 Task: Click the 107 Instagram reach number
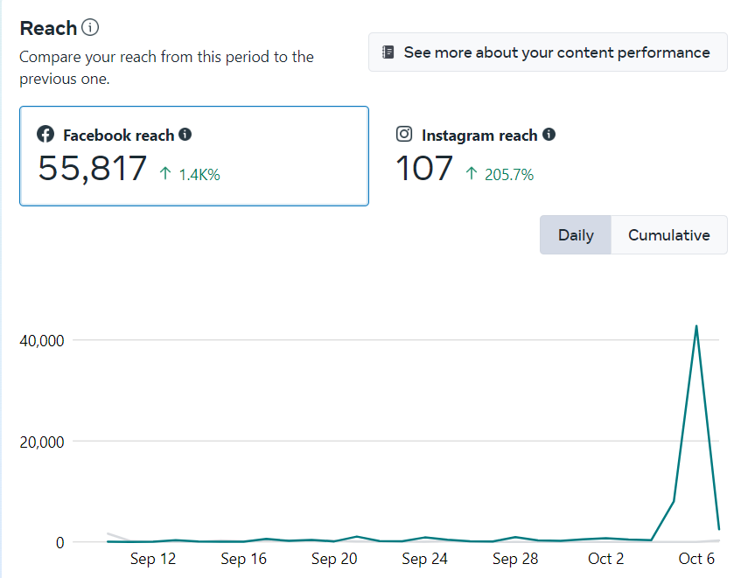(x=424, y=168)
